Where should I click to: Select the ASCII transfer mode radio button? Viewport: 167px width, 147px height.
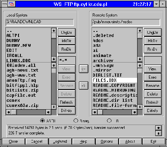point(42,121)
